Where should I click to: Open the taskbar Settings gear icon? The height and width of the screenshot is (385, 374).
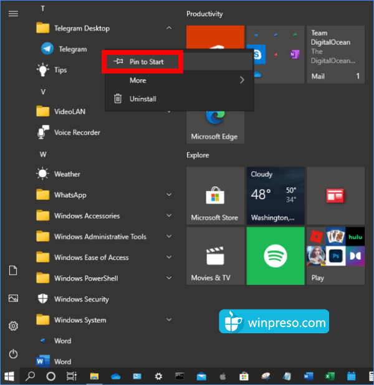point(158,376)
